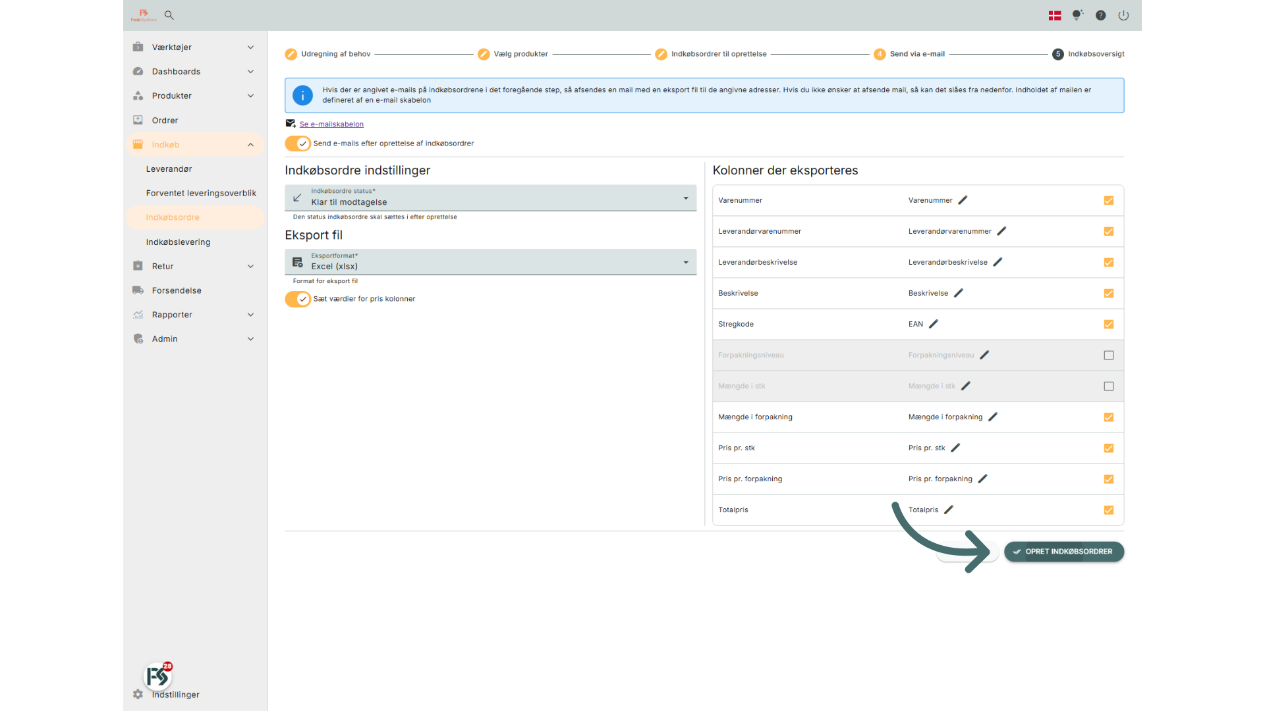
Task: Uncheck the Leverandørvarenummer export checkbox
Action: tap(1109, 231)
